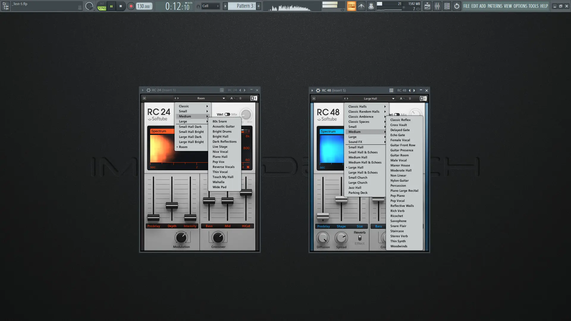Open the OPTIONS menu
The image size is (571, 321).
(x=520, y=6)
